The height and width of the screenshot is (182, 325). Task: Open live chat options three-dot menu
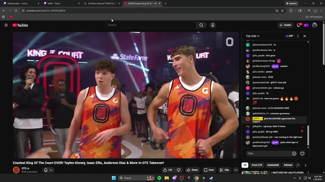click(x=298, y=36)
